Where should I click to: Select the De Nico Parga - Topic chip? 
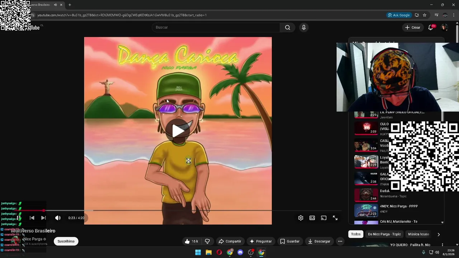click(384, 234)
